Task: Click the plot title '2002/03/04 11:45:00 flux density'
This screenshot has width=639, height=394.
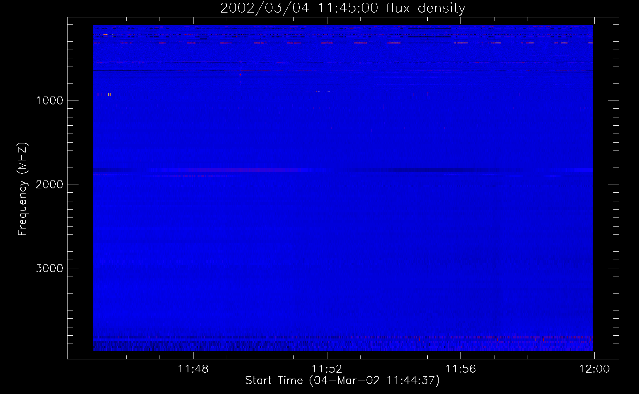Action: (x=342, y=8)
